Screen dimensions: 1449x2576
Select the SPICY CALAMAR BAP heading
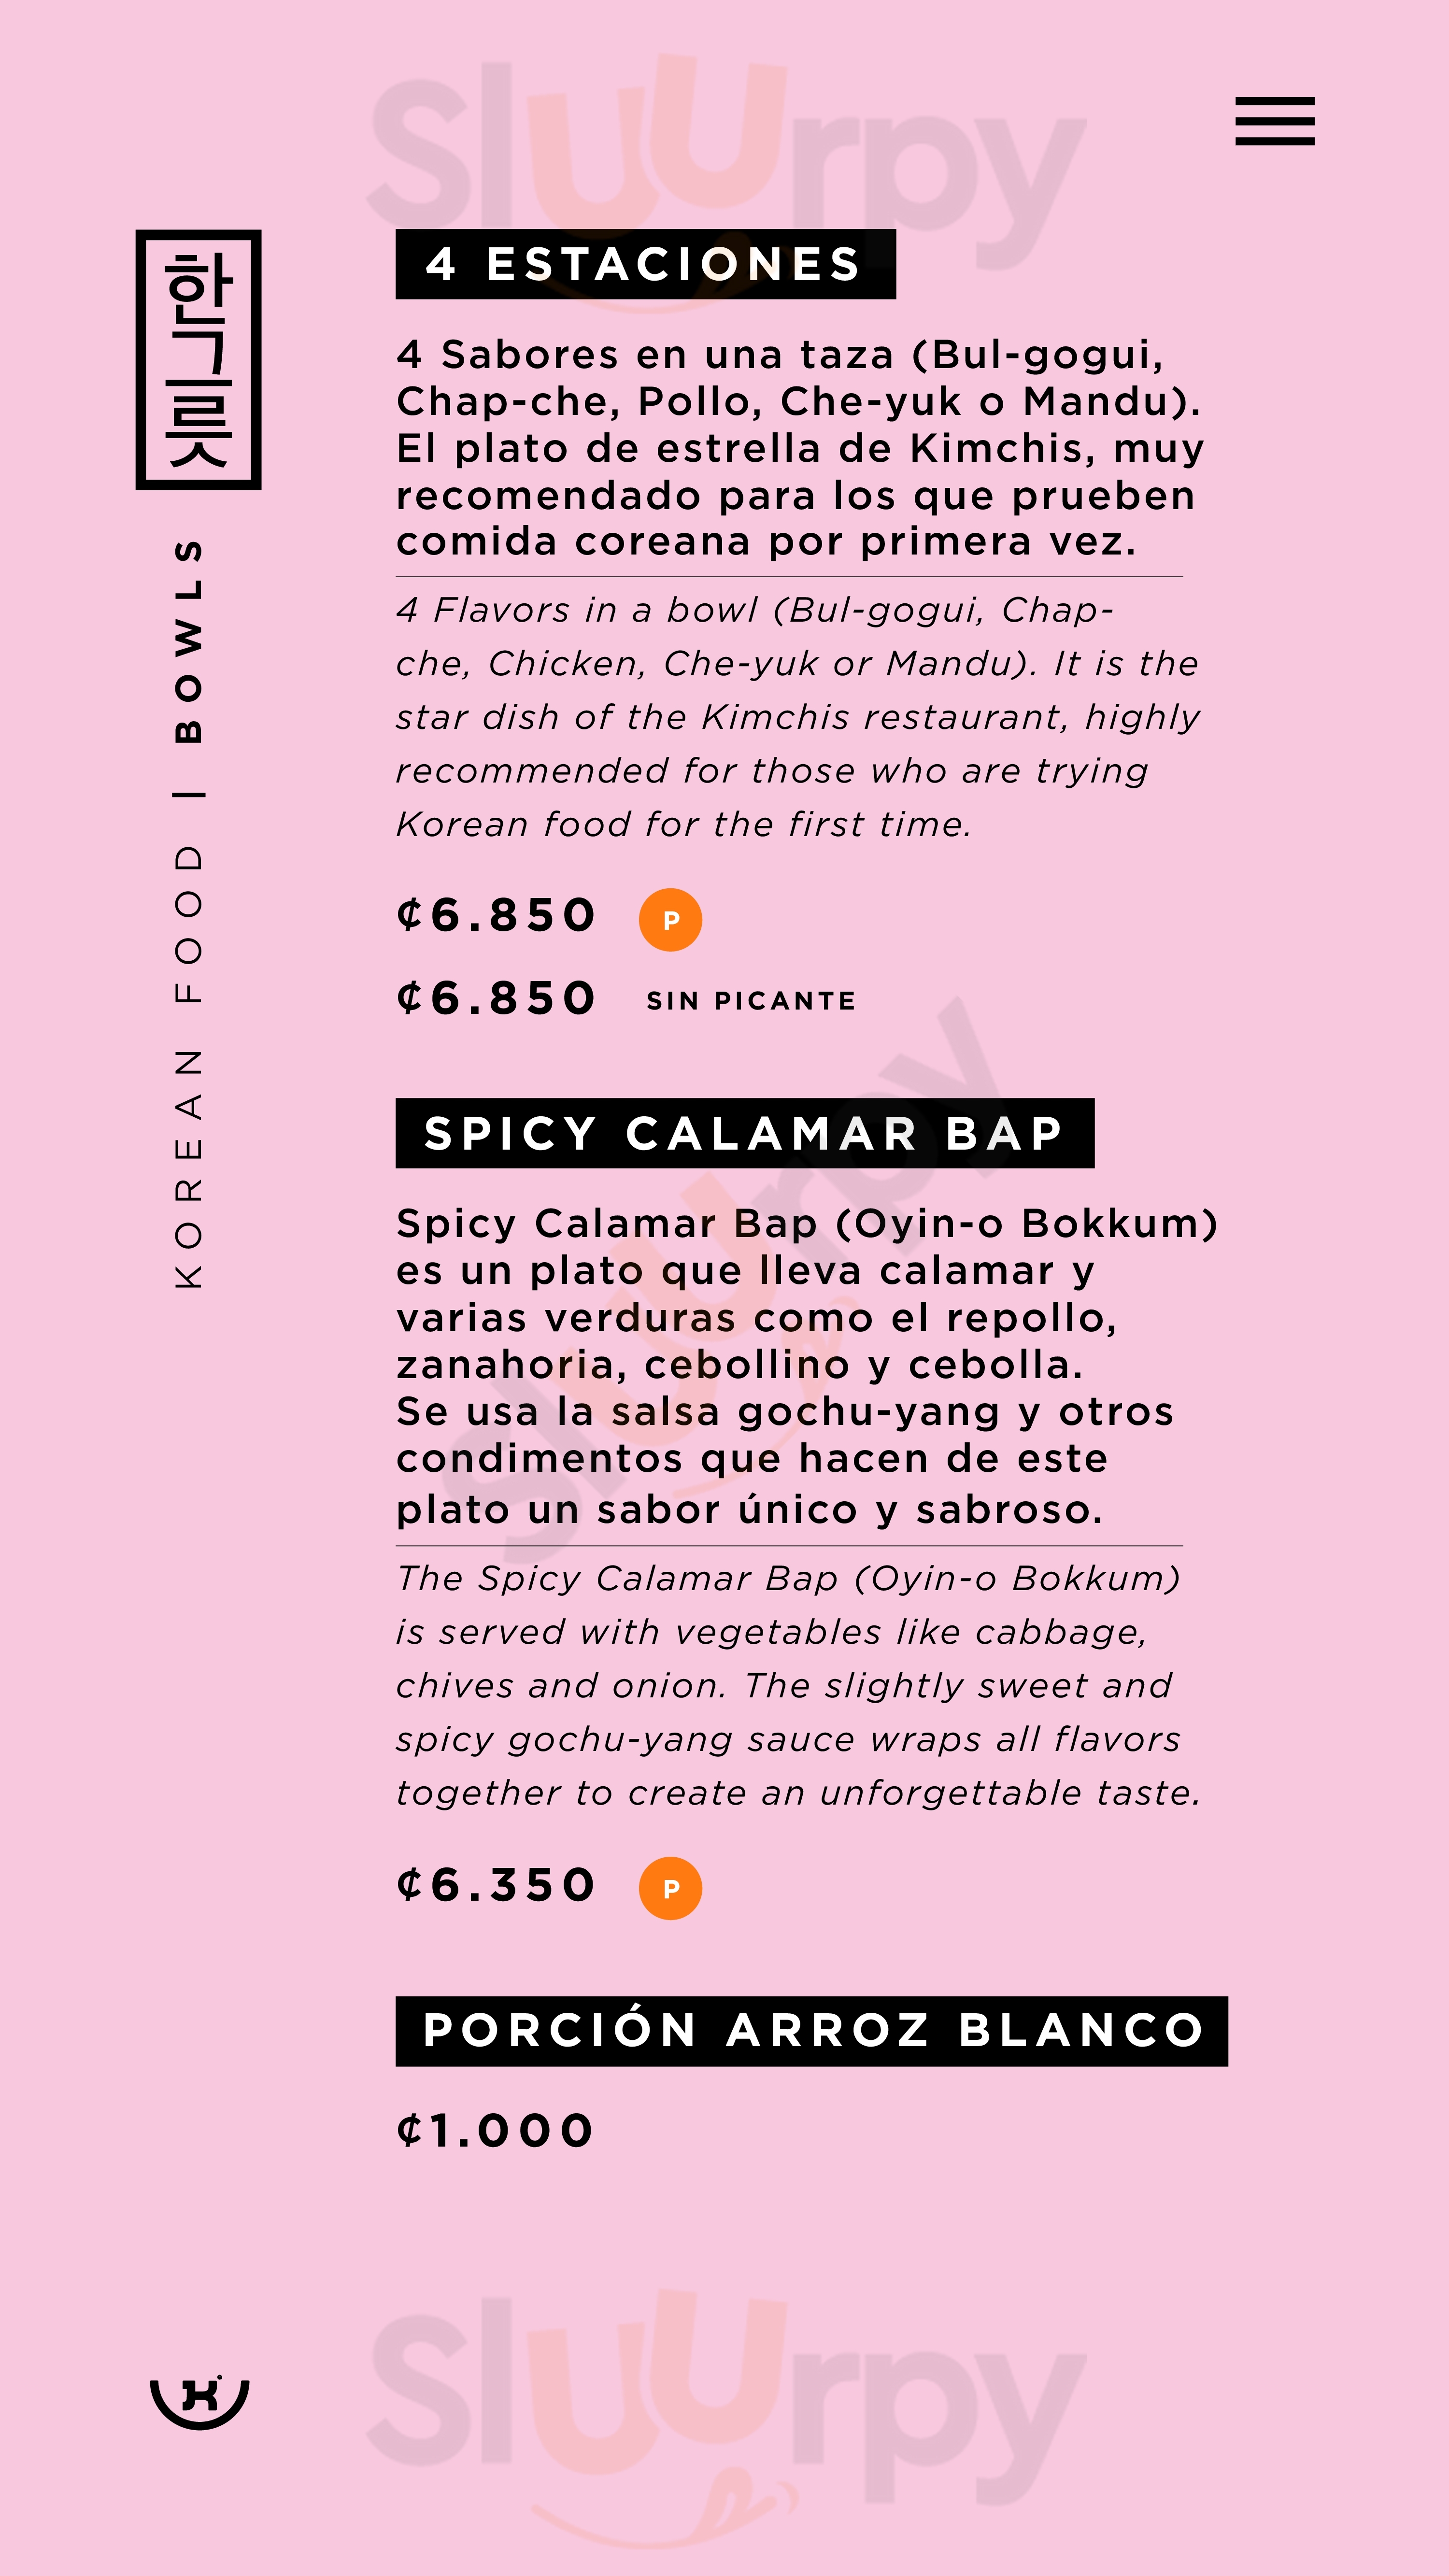[744, 1133]
